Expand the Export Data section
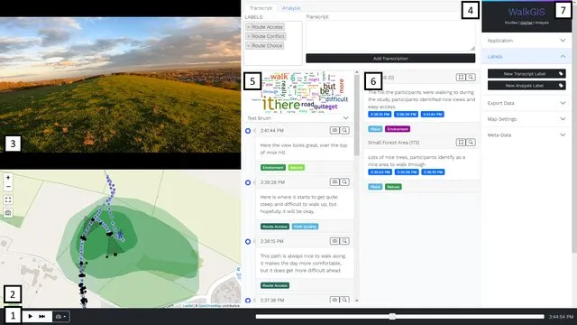 pos(527,103)
